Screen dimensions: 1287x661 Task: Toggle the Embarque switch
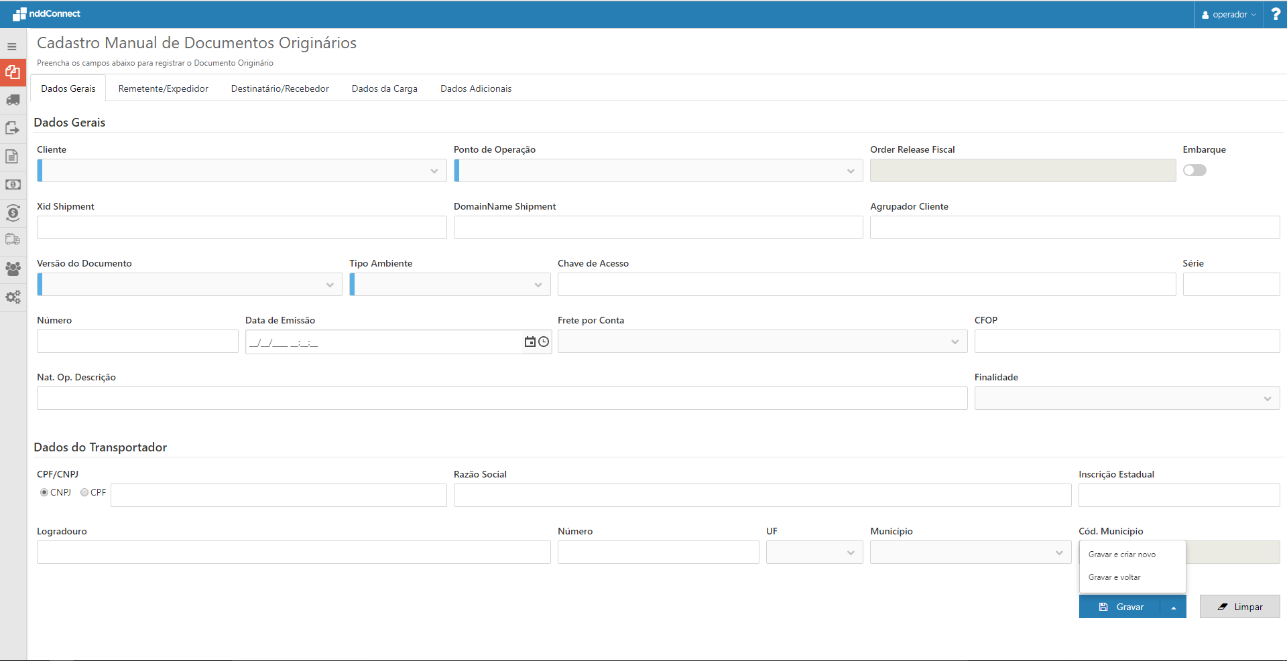tap(1194, 170)
